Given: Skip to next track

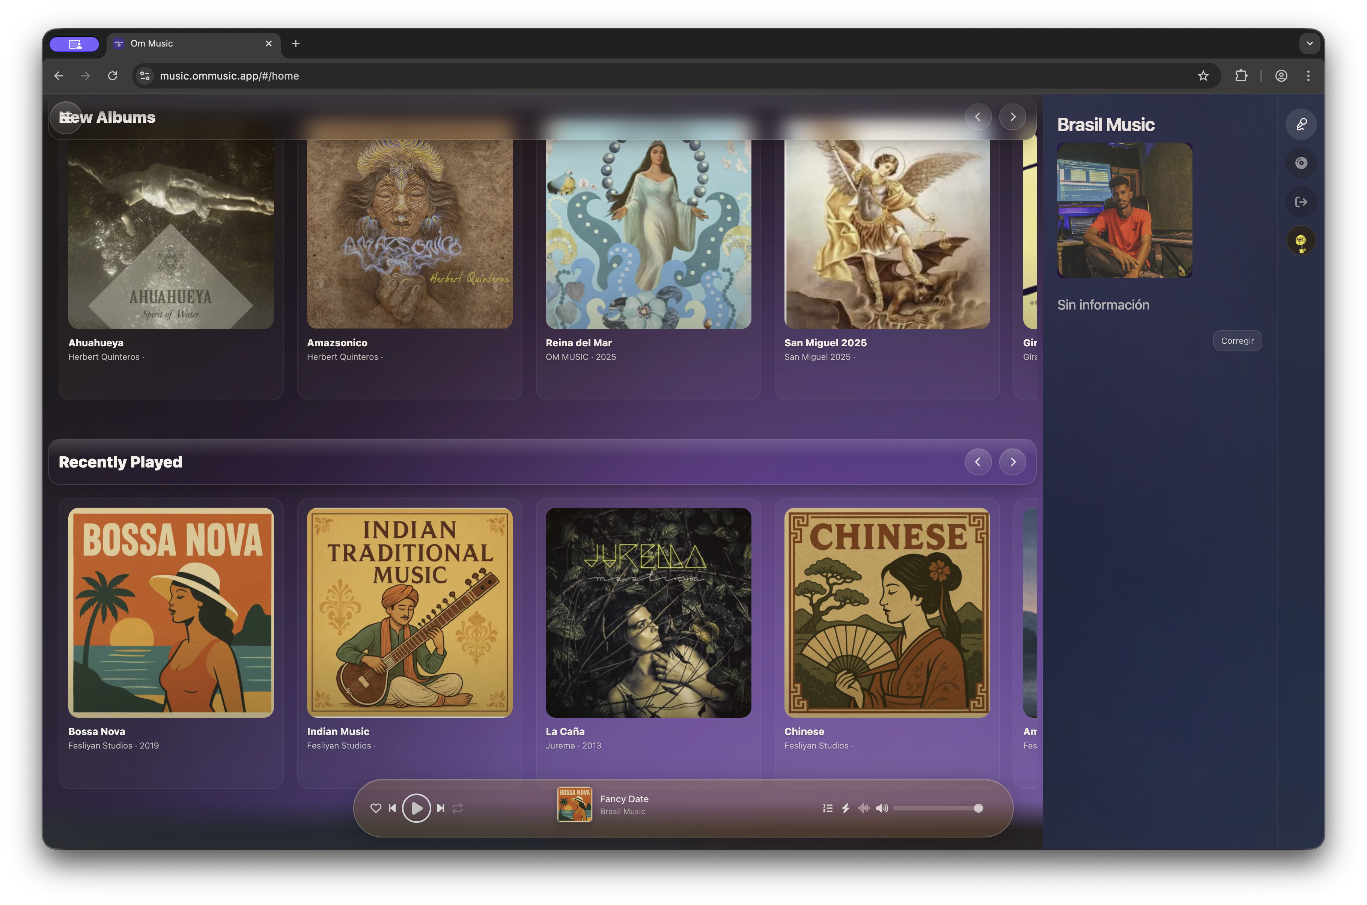Looking at the screenshot, I should click(x=440, y=808).
